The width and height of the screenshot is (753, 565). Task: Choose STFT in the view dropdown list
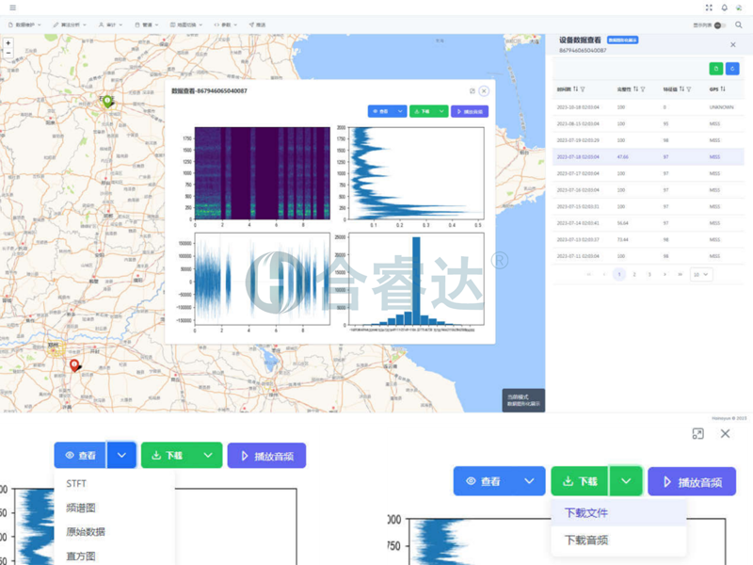tap(77, 484)
